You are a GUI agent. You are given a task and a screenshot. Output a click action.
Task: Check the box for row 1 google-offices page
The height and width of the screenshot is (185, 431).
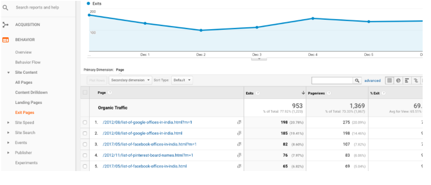[85, 122]
